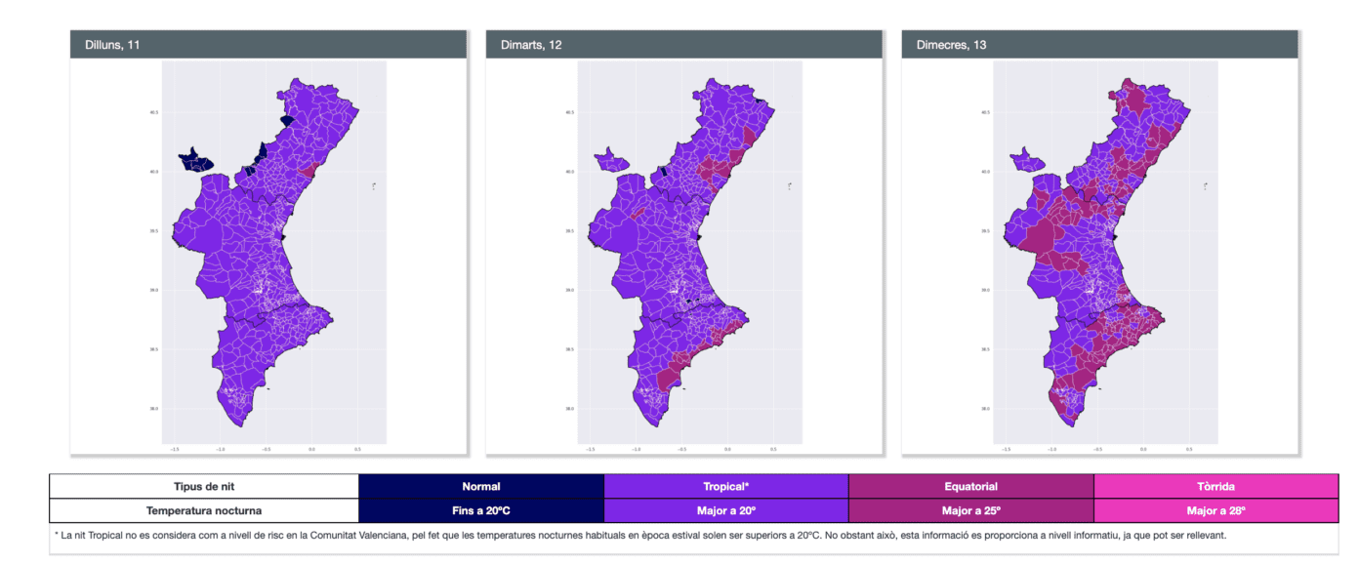Select the Dimarts, 12 panel header

point(683,45)
